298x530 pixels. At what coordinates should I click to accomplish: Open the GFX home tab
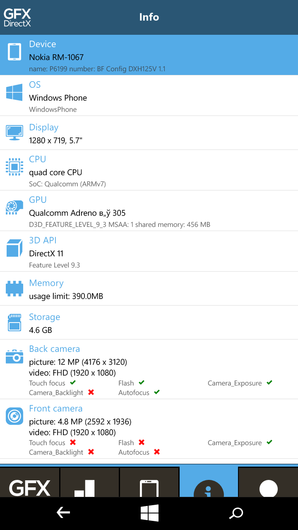pyautogui.click(x=29, y=482)
